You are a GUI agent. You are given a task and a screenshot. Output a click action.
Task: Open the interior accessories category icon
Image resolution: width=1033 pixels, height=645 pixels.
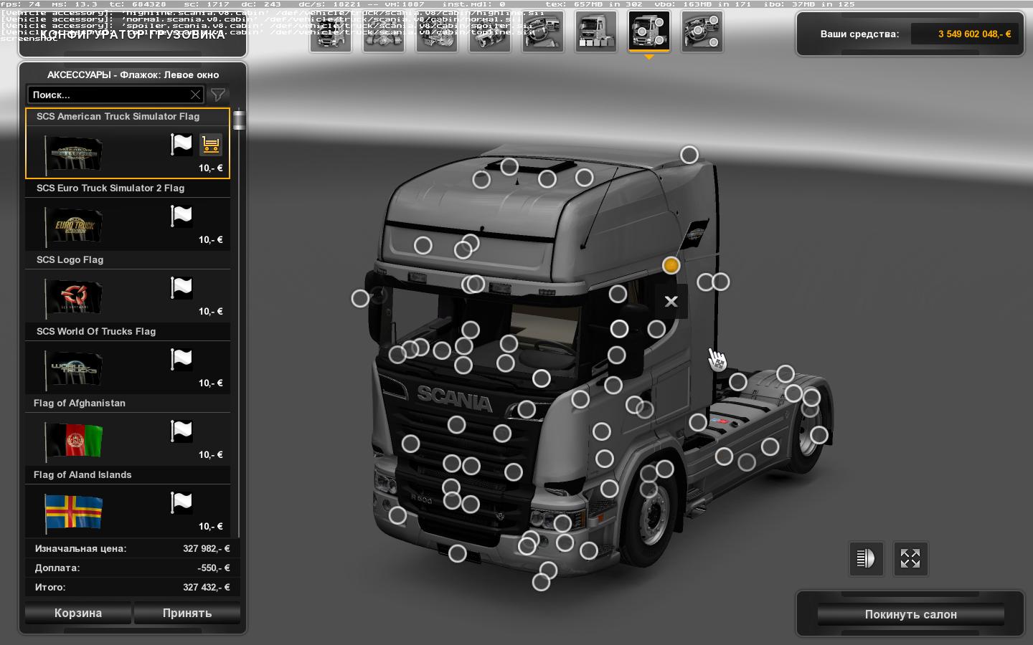point(702,32)
